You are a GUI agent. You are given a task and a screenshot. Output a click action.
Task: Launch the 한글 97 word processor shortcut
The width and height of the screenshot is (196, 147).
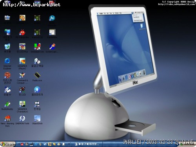click(x=7, y=90)
